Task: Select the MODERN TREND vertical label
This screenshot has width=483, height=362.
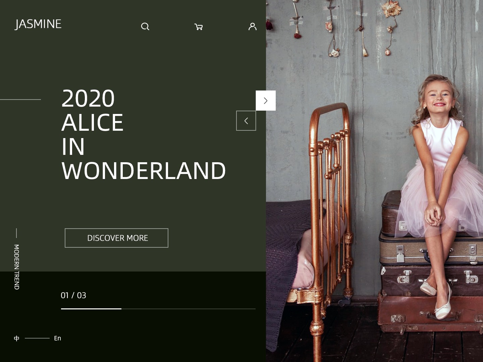Action: (16, 267)
